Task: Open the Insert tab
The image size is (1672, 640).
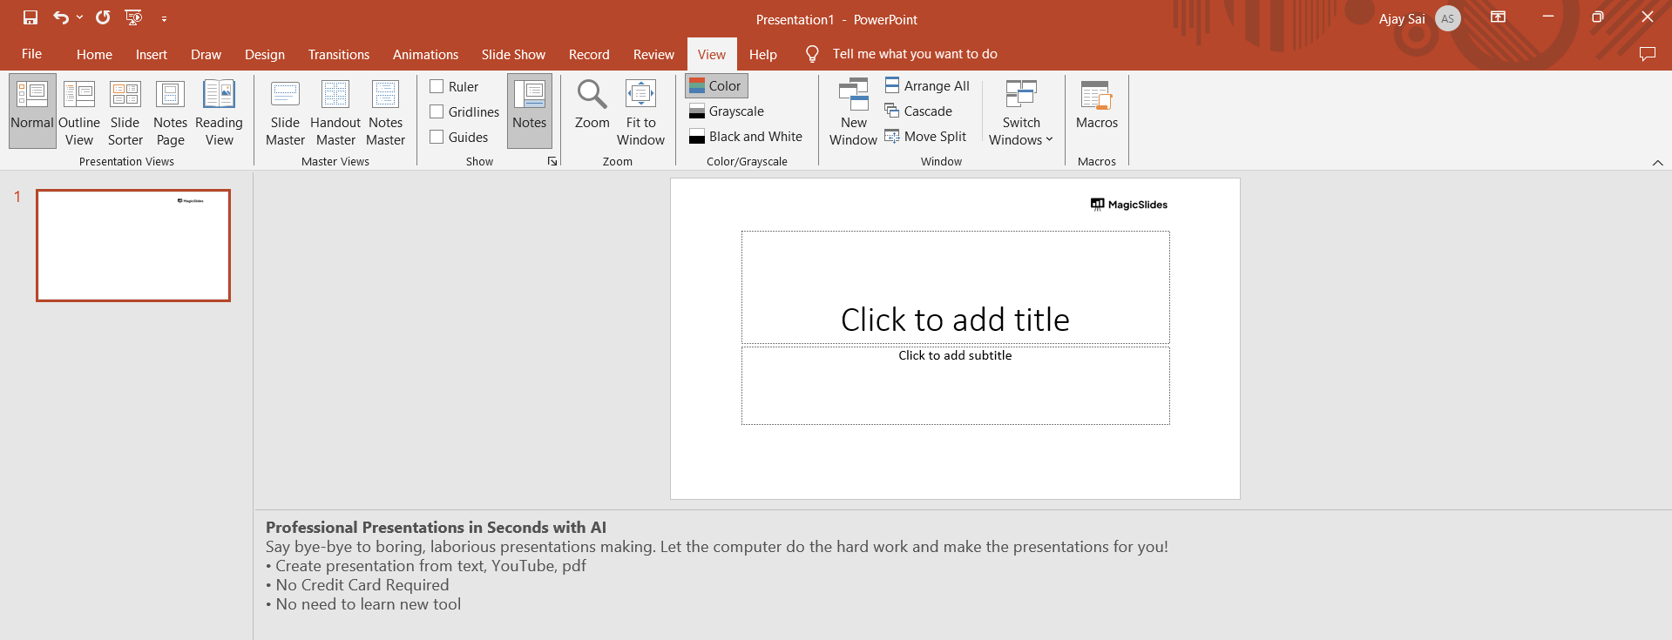Action: coord(151,54)
